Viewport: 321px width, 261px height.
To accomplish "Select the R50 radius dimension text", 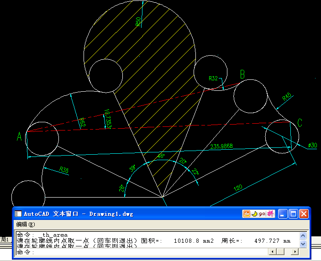I will click(139, 22).
